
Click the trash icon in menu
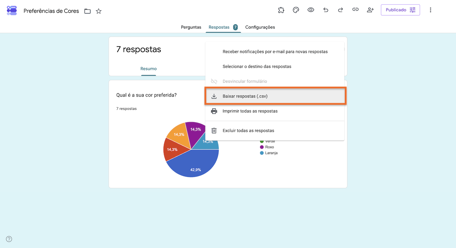click(214, 131)
